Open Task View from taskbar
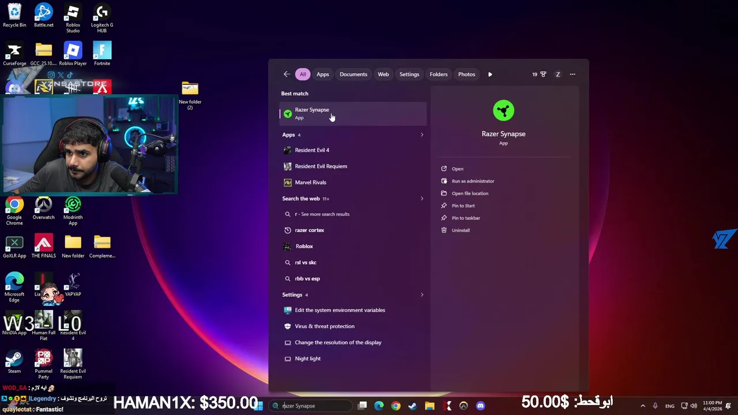Image resolution: width=738 pixels, height=415 pixels. pos(362,406)
